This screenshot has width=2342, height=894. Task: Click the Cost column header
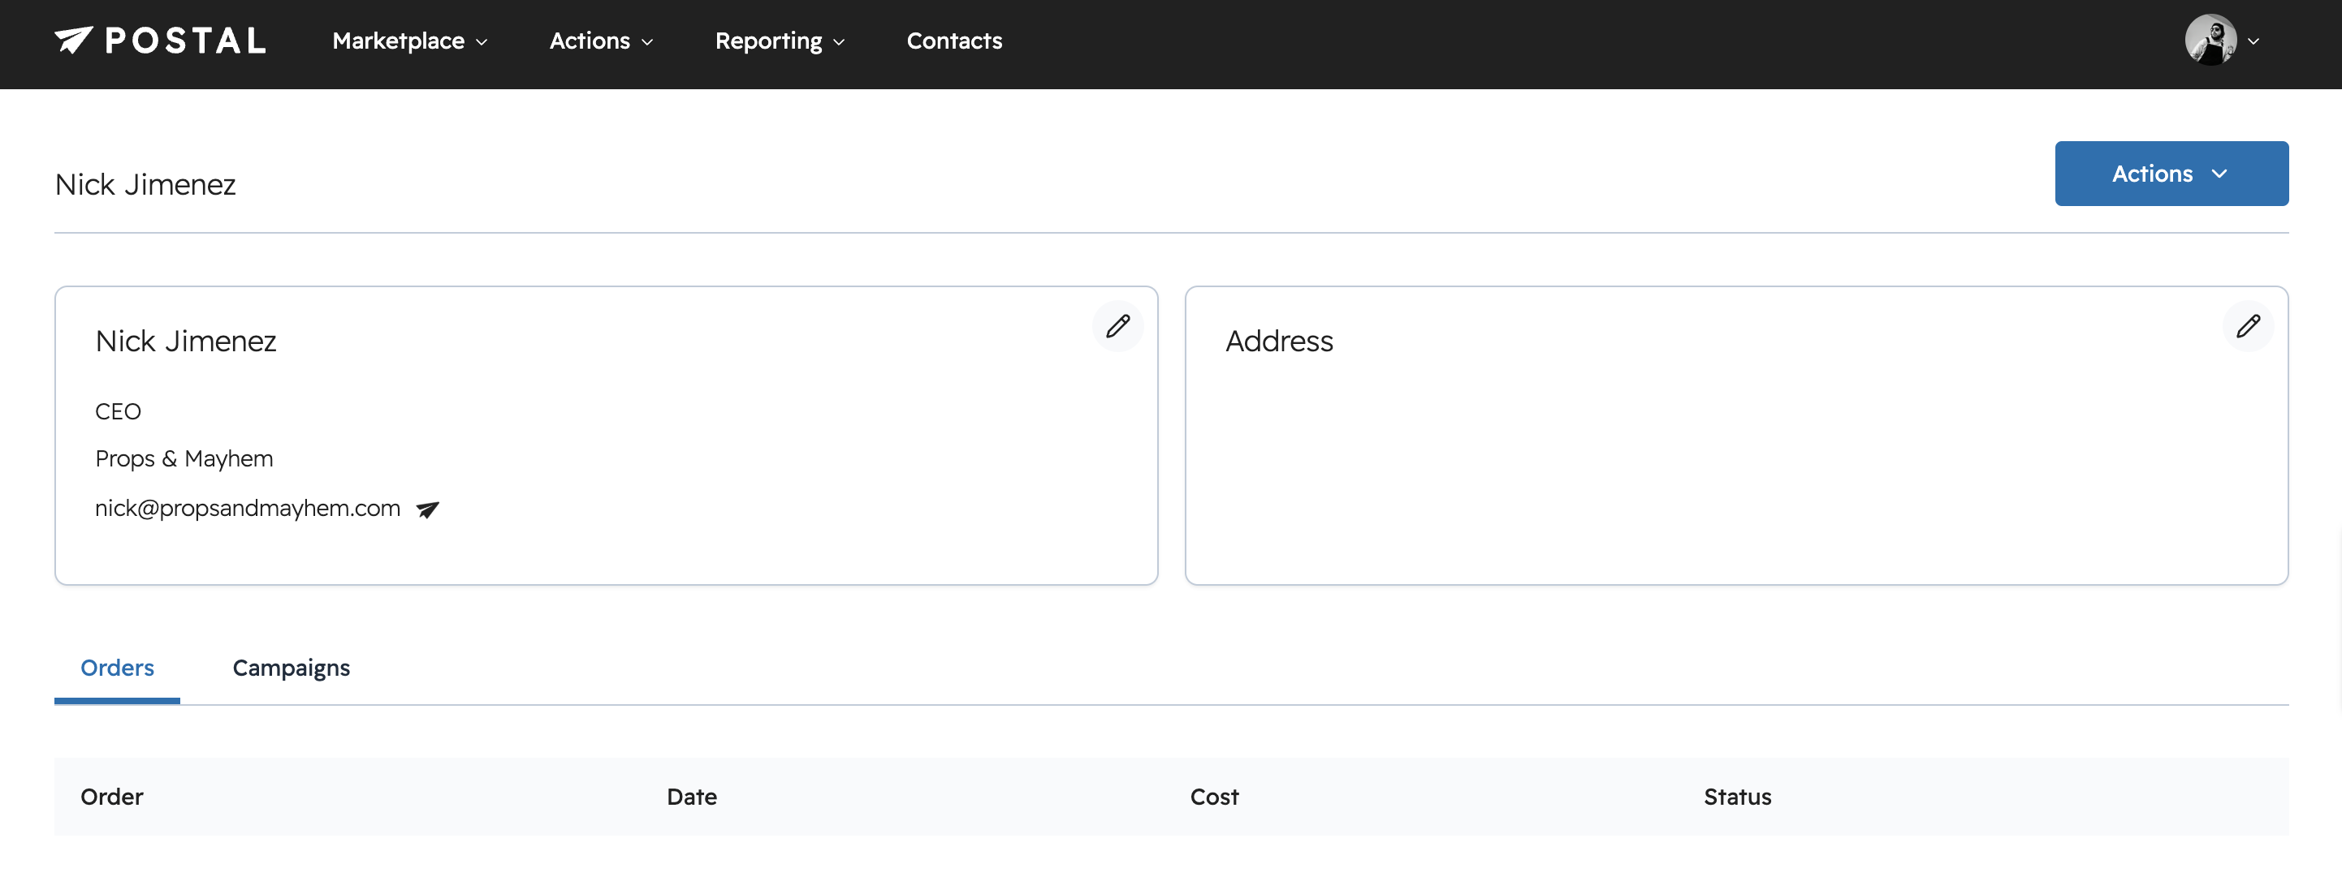tap(1214, 797)
